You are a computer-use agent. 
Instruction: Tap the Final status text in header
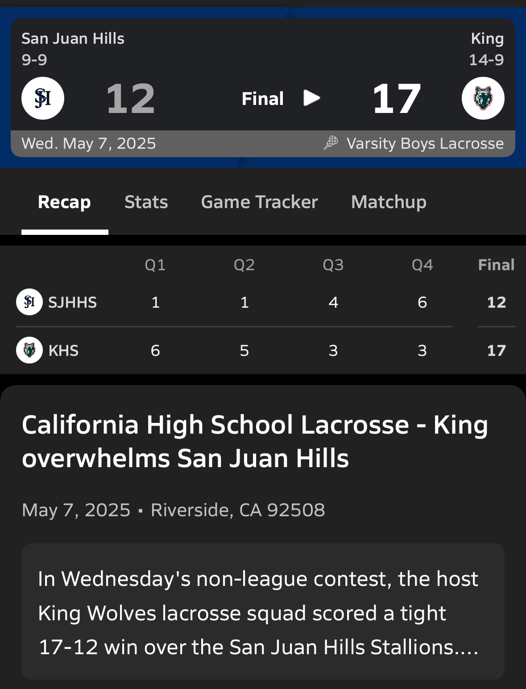click(262, 99)
